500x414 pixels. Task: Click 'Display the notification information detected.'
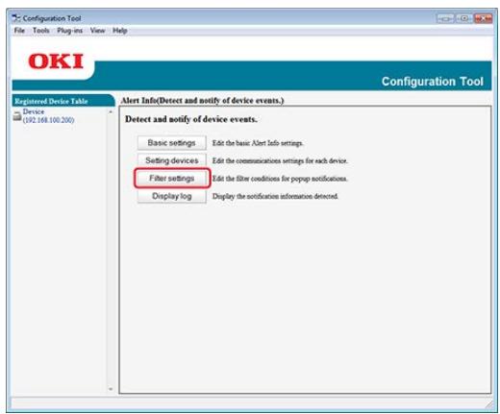point(275,196)
